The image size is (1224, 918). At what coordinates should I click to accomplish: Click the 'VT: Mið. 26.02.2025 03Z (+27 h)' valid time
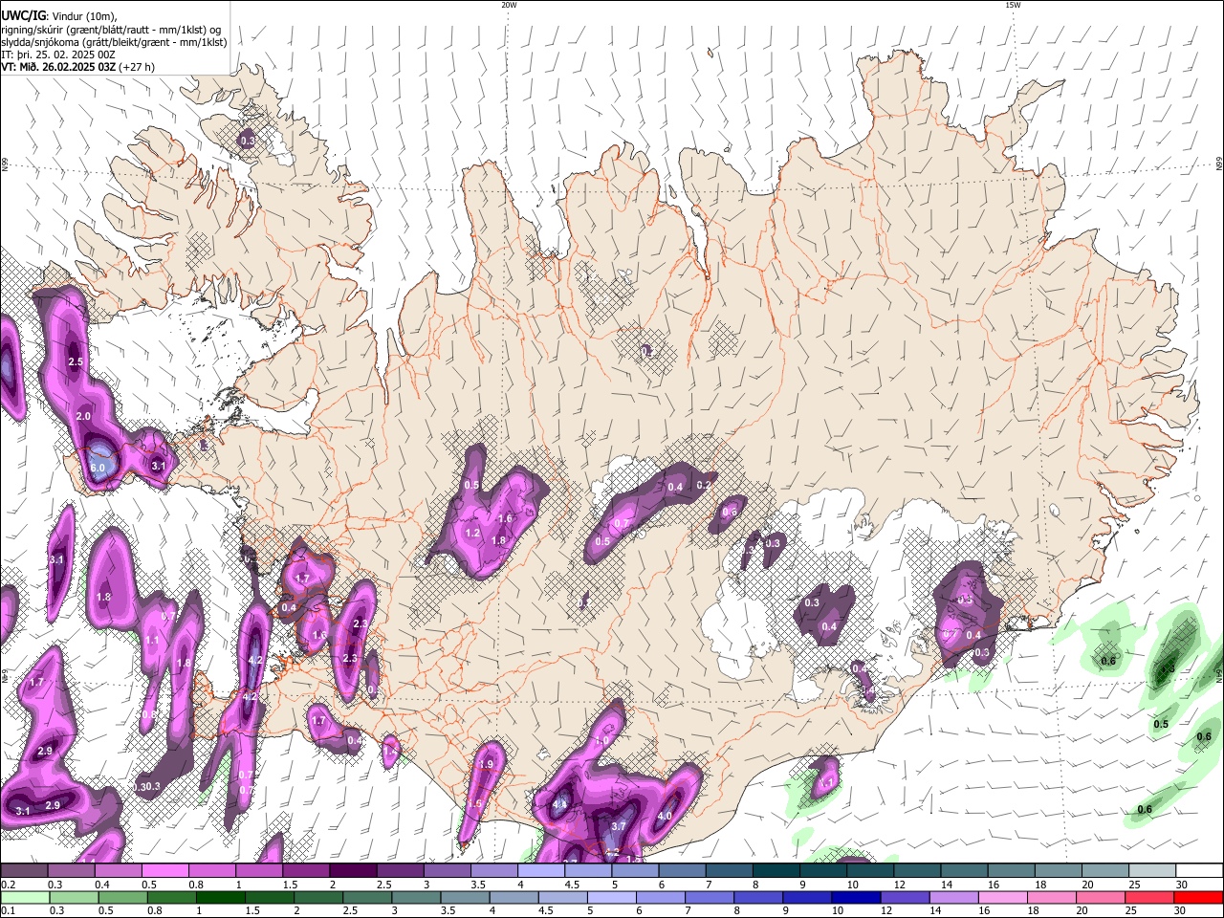(x=77, y=67)
